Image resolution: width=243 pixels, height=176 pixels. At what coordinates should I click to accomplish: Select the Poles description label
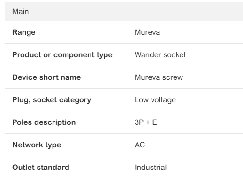(44, 122)
